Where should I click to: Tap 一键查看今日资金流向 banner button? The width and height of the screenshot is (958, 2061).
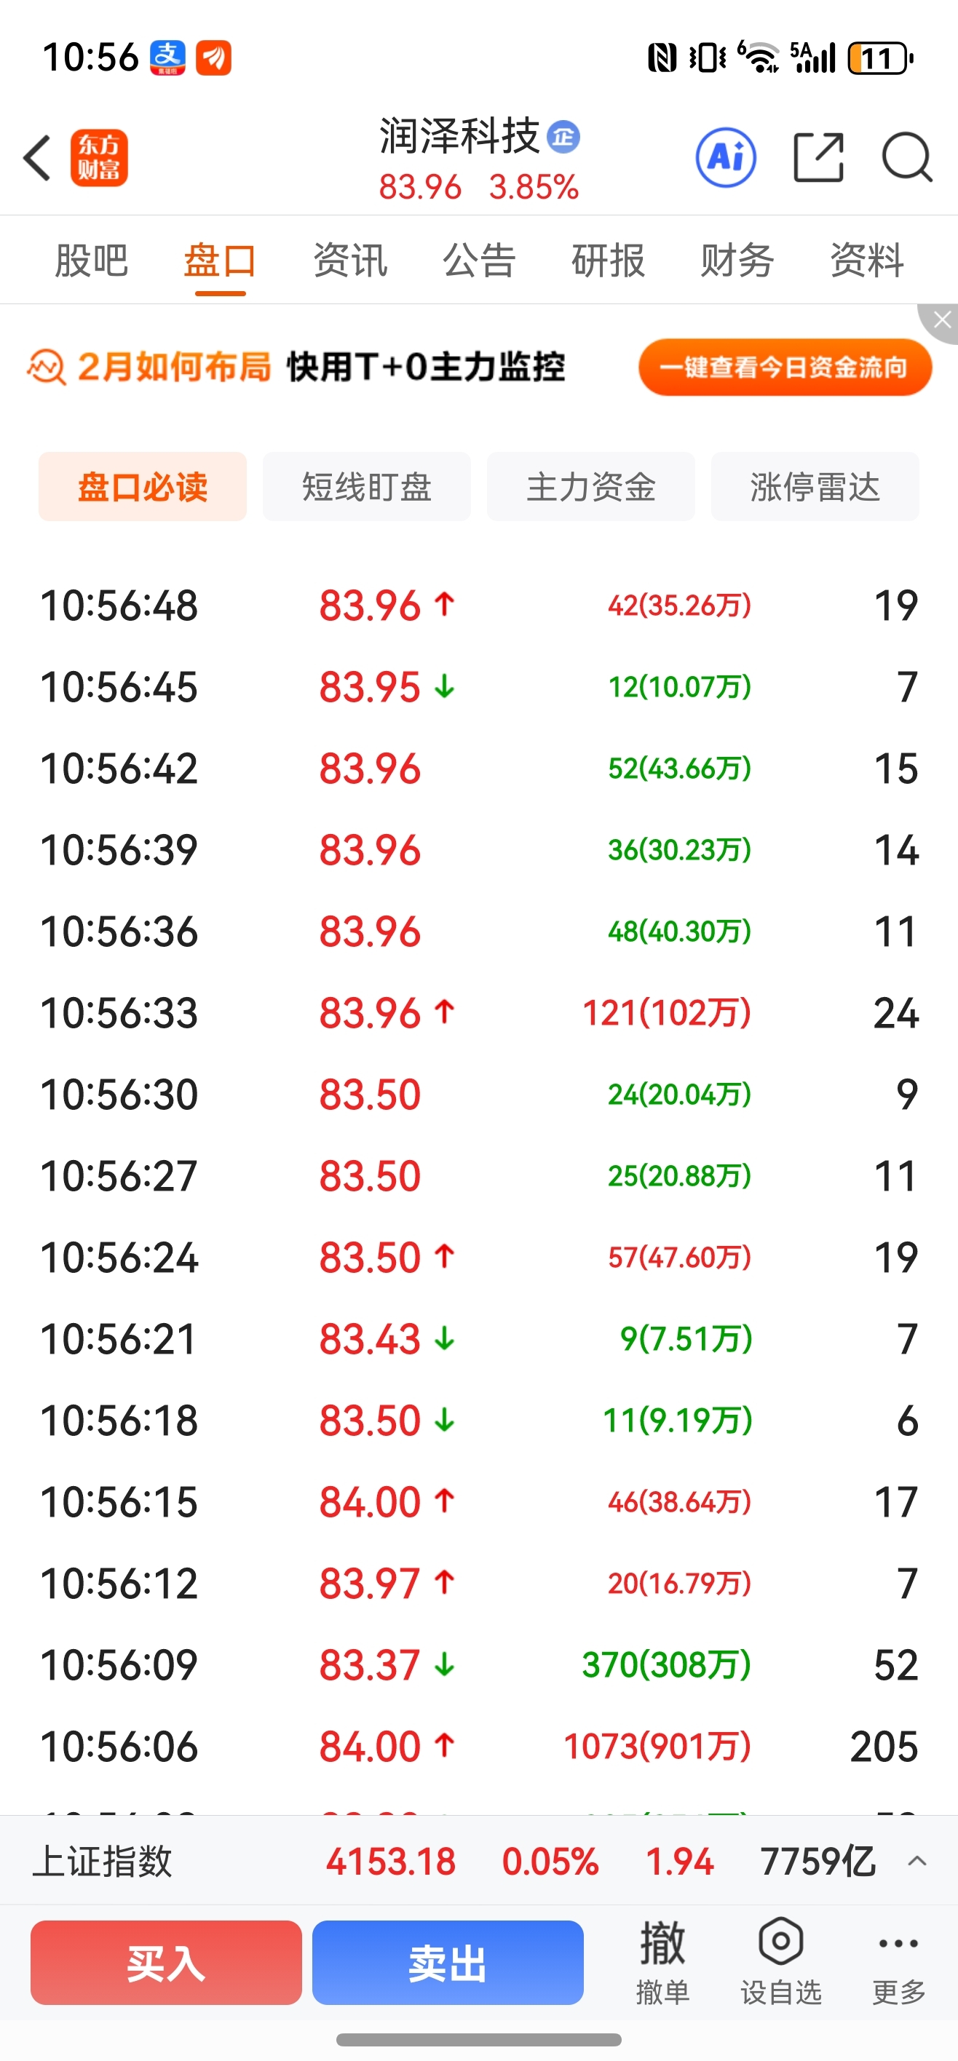click(x=784, y=368)
